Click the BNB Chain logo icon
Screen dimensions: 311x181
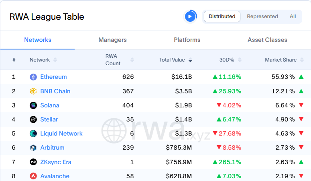tap(33, 91)
